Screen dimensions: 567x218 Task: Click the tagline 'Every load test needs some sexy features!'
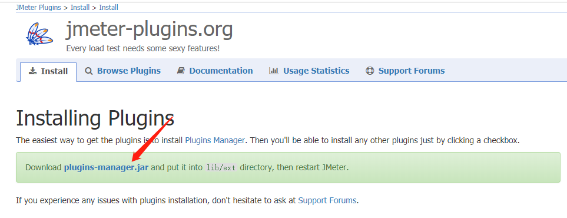coord(143,48)
